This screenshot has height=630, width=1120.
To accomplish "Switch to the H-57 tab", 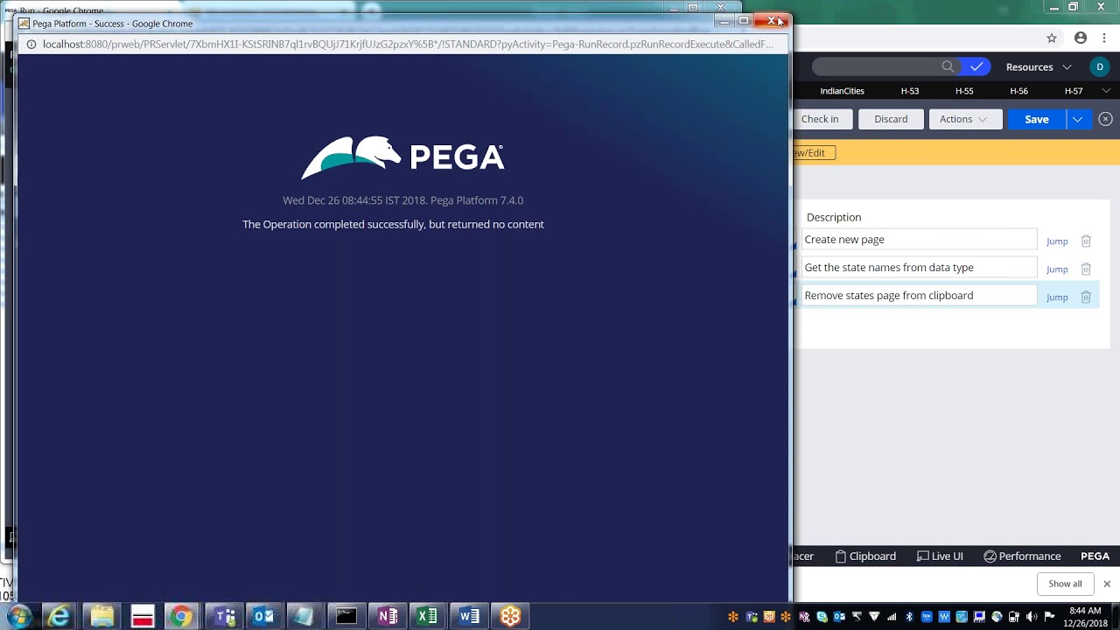I will click(1074, 91).
